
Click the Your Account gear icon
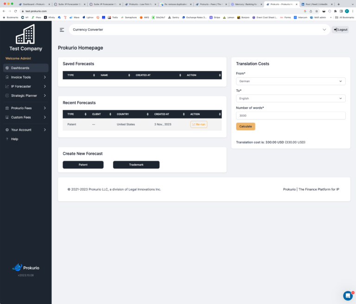[x=7, y=130]
